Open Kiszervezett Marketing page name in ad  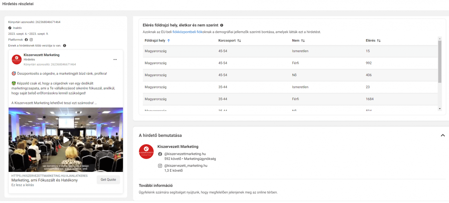(42, 55)
